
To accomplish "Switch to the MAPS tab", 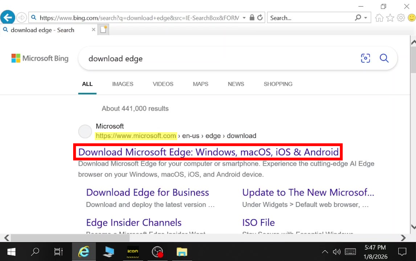I will (x=201, y=84).
